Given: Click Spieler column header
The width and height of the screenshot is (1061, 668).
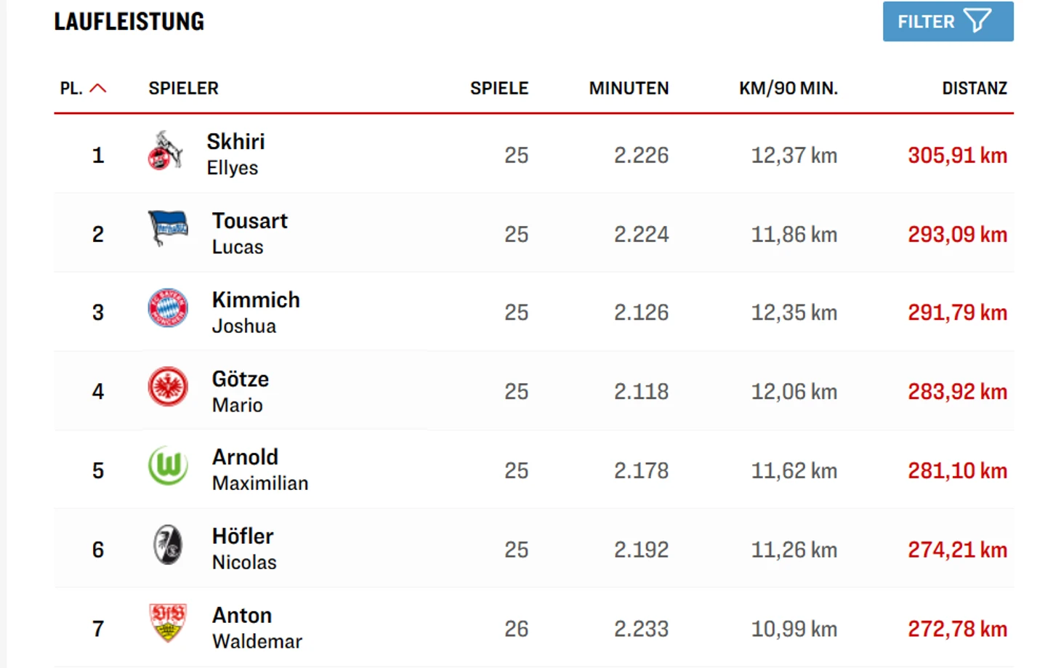Looking at the screenshot, I should (x=183, y=89).
